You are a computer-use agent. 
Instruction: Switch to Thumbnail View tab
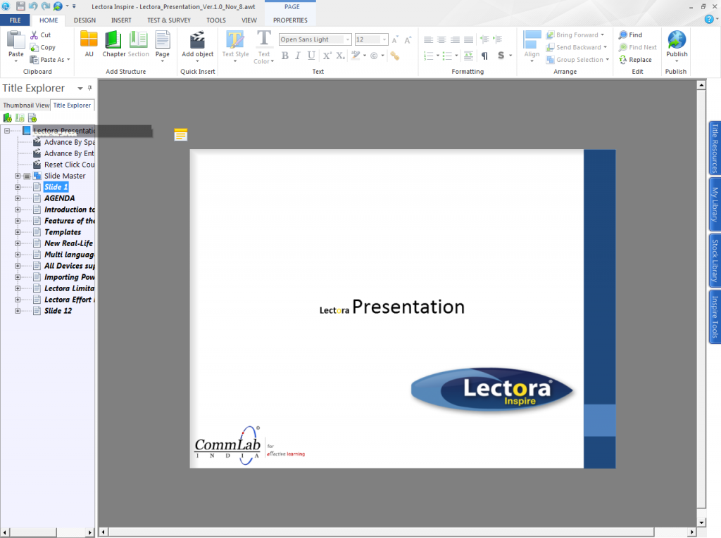(x=26, y=105)
